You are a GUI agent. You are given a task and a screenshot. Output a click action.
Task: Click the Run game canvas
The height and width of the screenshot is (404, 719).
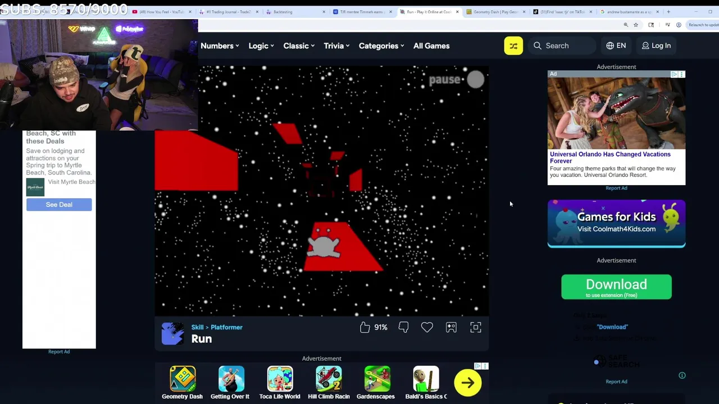(321, 191)
